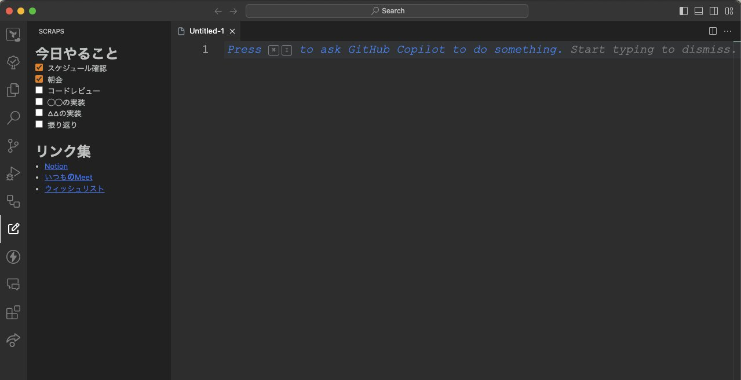Select the Untitled-1 tab
This screenshot has height=380, width=741.
pos(206,31)
